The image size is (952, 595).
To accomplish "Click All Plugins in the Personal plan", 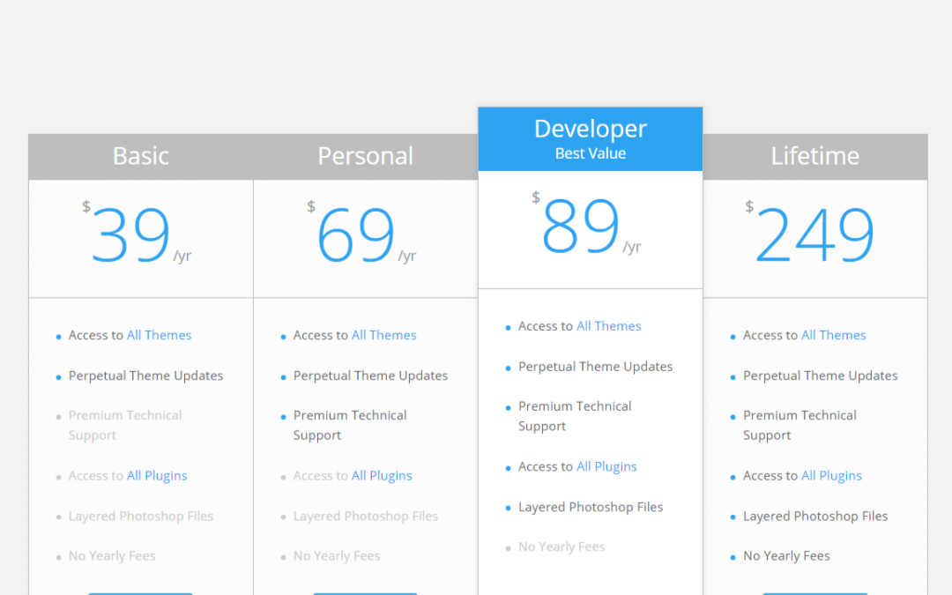I will tap(382, 476).
